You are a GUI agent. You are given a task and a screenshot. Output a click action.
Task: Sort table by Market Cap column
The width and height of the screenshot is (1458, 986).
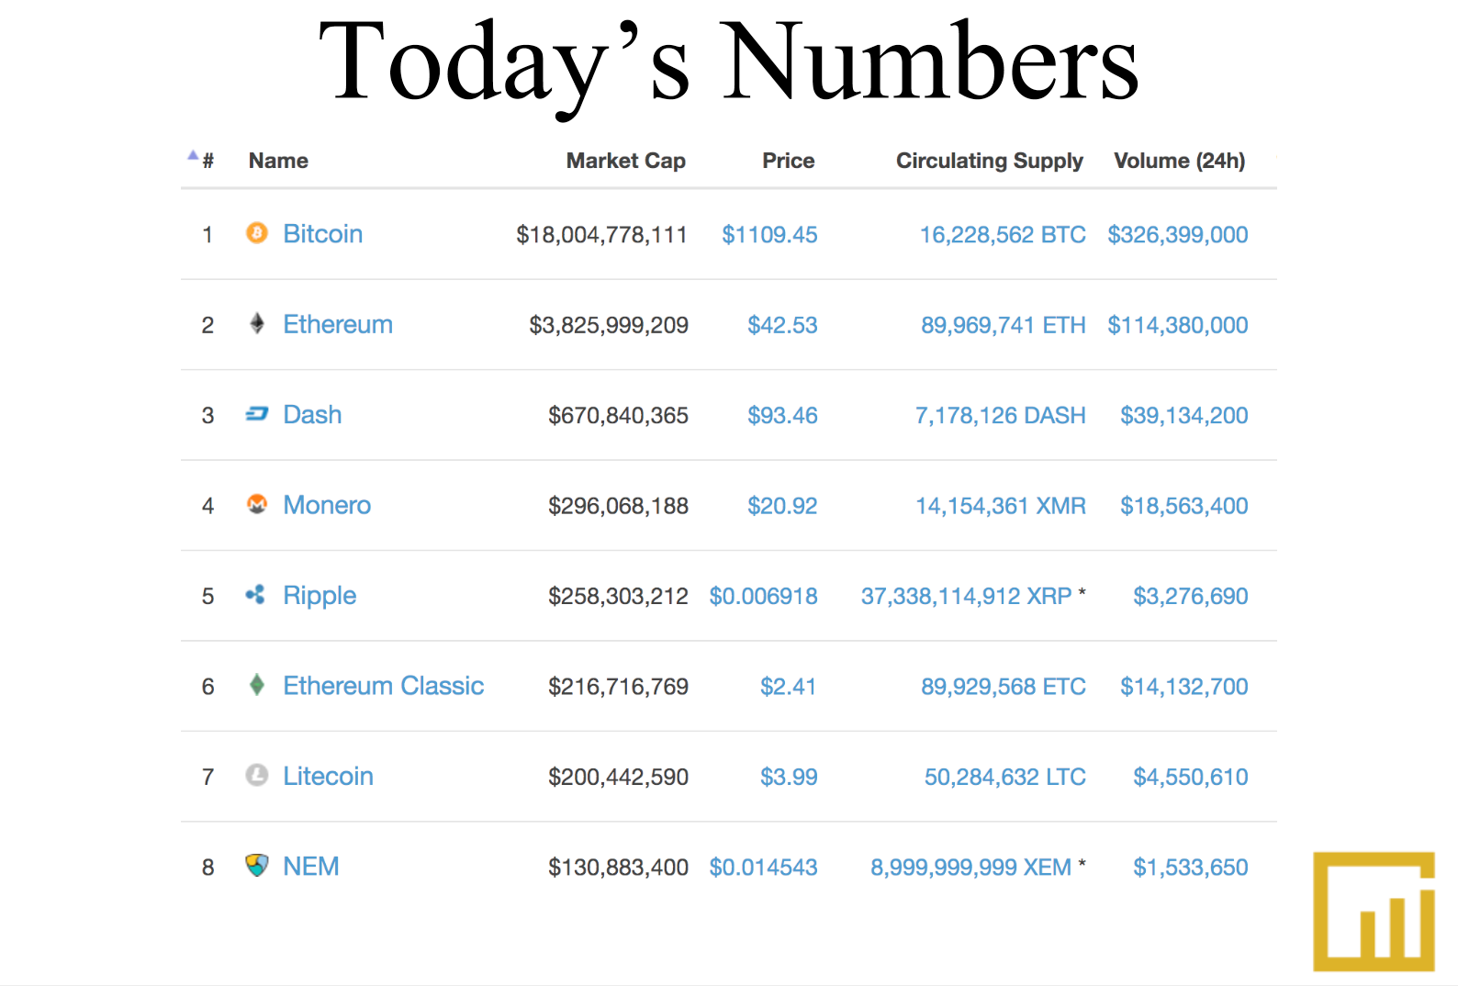click(x=625, y=161)
